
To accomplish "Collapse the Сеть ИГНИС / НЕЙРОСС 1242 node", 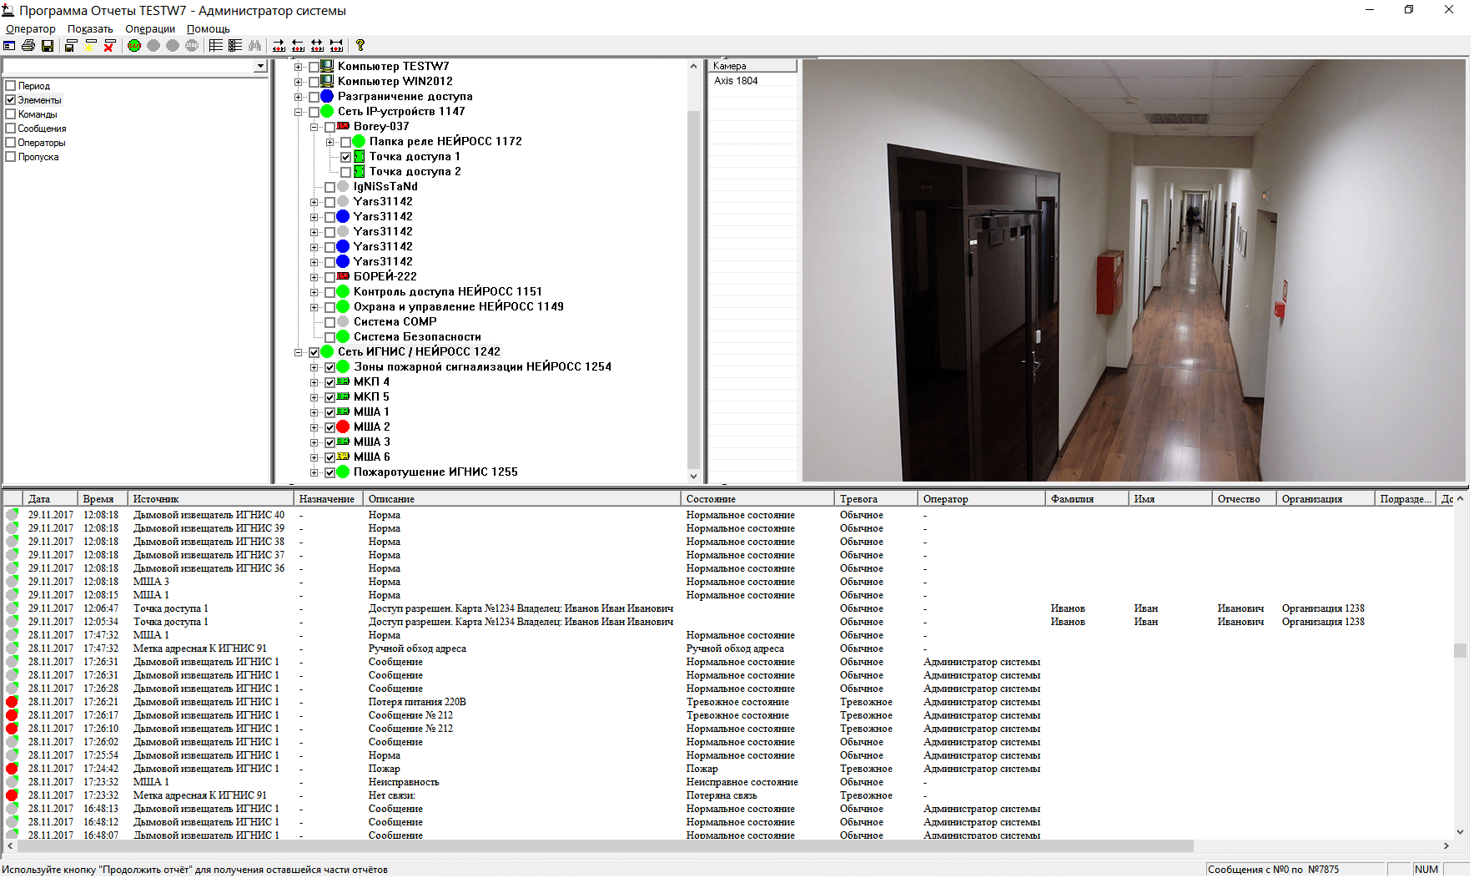I will pyautogui.click(x=299, y=352).
